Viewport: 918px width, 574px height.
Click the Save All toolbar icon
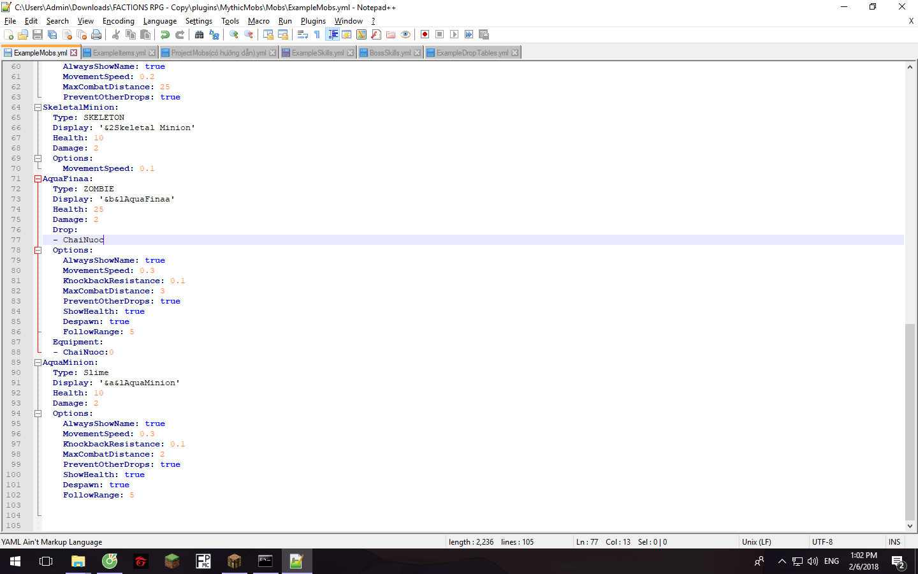pyautogui.click(x=52, y=34)
